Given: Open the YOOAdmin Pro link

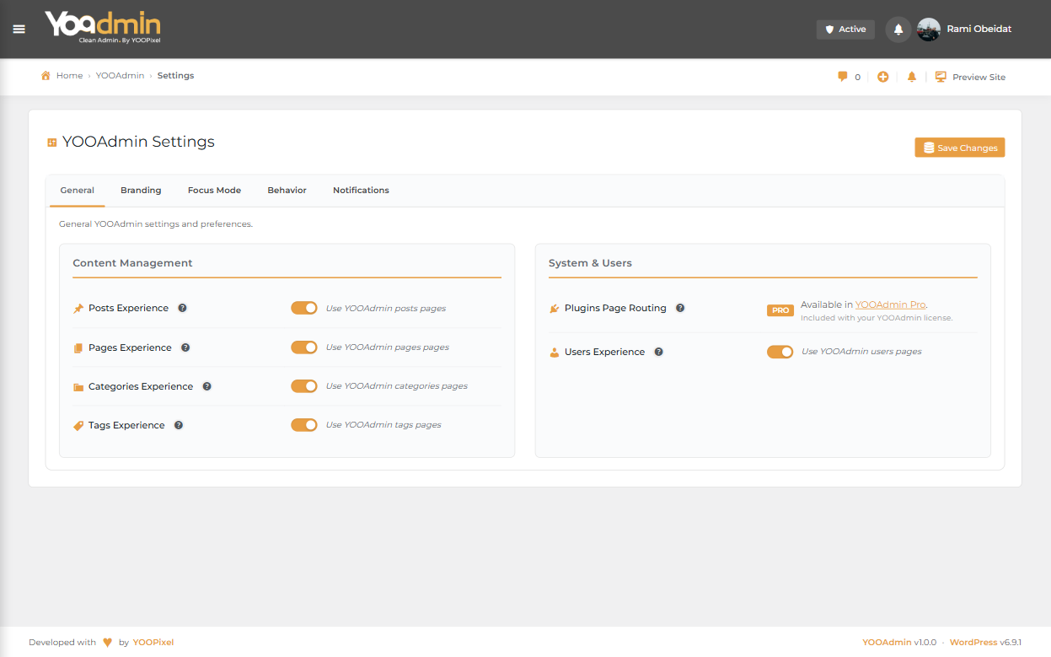Looking at the screenshot, I should (x=890, y=304).
